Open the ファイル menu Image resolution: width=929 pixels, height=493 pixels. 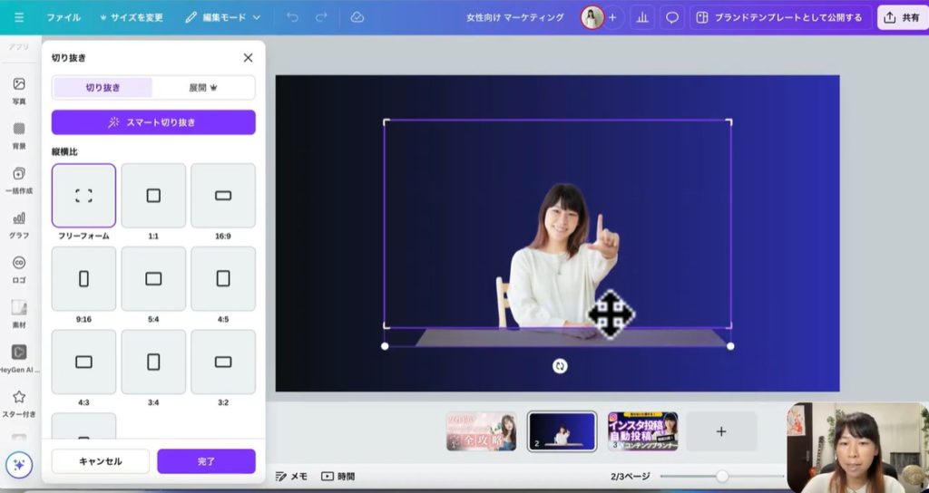click(63, 17)
